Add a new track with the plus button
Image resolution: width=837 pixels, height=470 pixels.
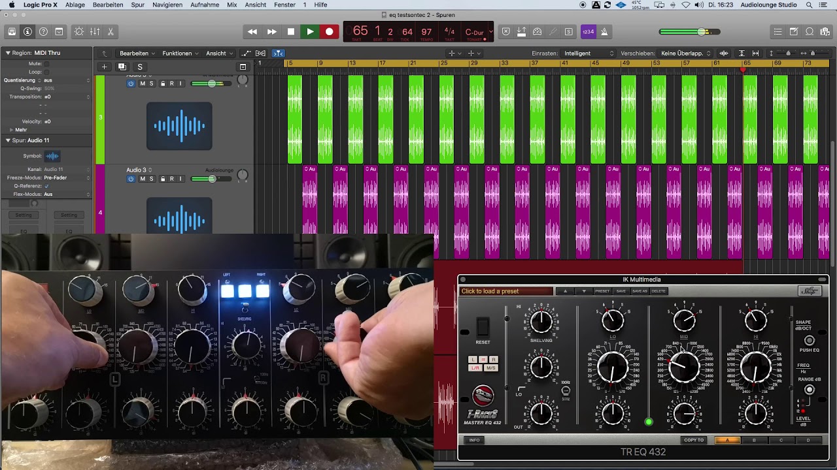104,67
